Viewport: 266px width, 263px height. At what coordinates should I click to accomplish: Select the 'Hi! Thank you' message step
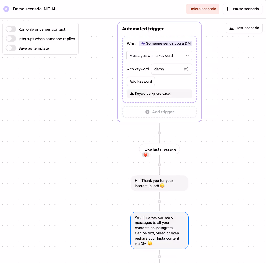coord(159,183)
